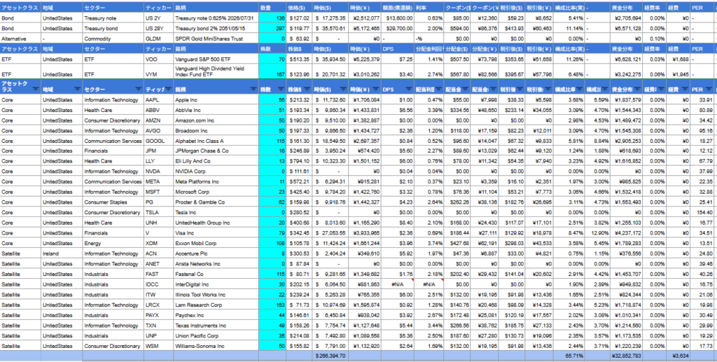Click the ¥3,634 total expense cell
This screenshot has width=717, height=362.
point(678,356)
